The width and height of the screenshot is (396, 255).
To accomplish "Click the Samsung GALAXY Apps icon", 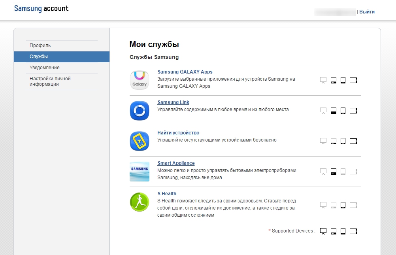I will point(140,80).
